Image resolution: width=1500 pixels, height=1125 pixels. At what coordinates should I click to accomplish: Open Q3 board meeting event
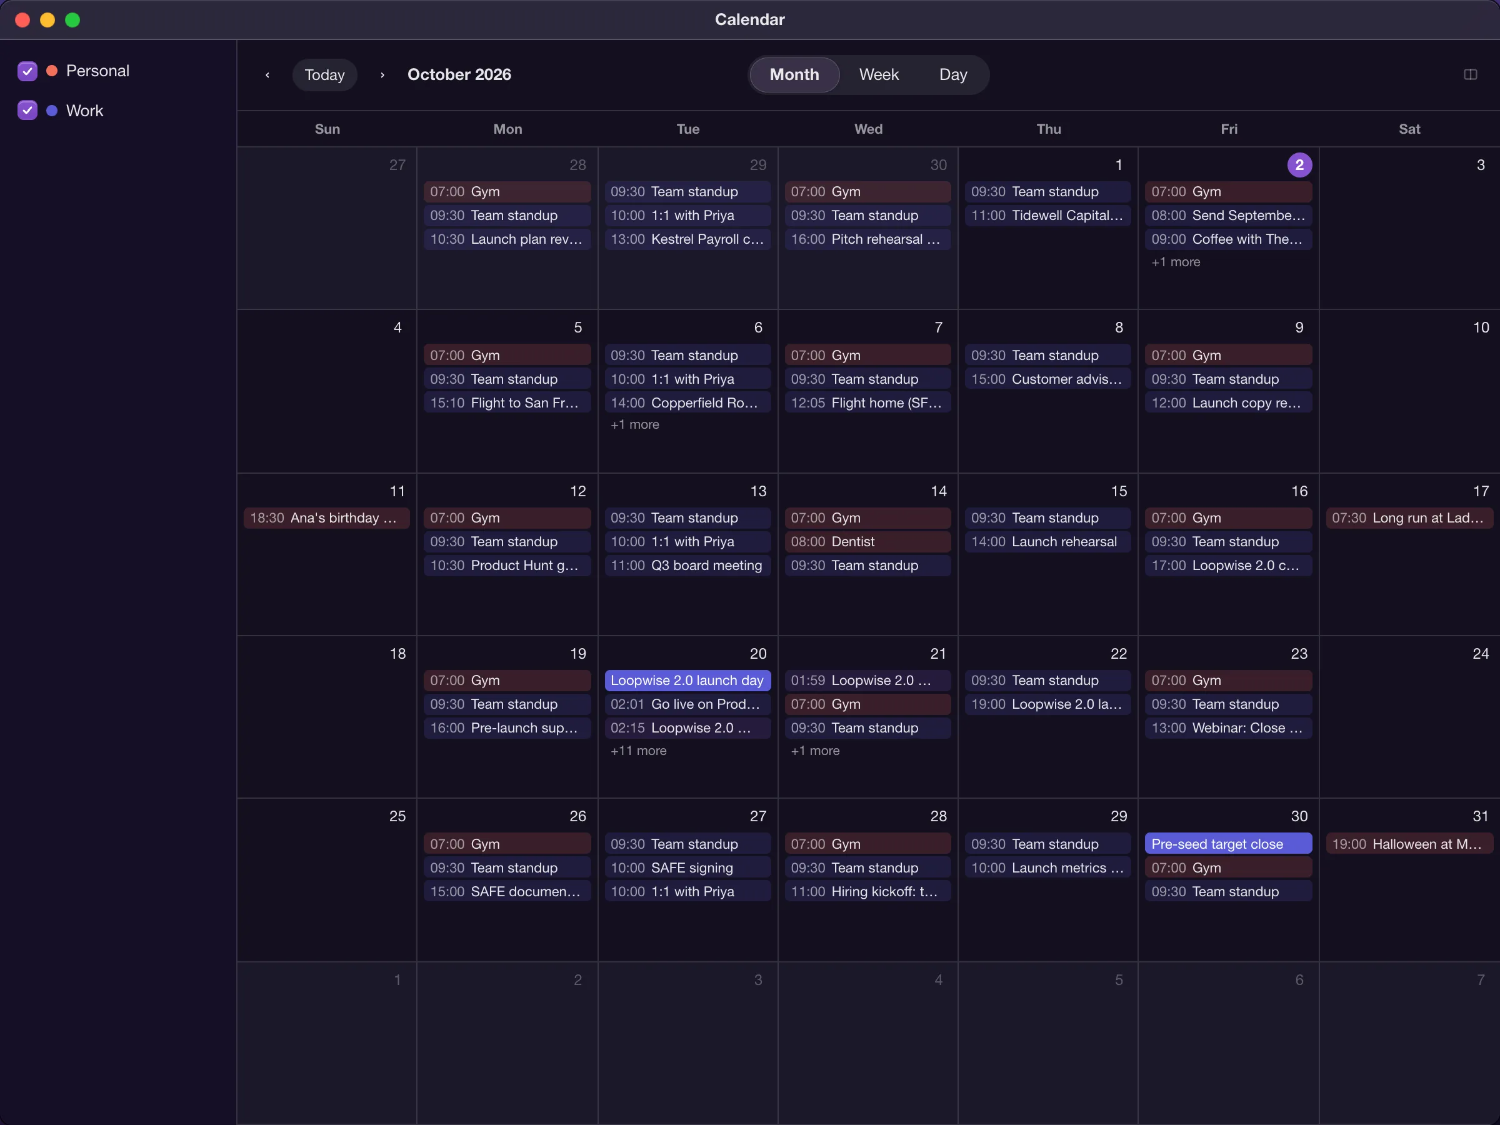point(687,566)
